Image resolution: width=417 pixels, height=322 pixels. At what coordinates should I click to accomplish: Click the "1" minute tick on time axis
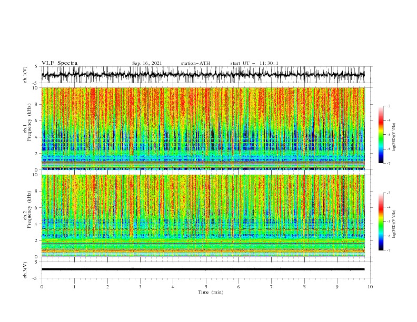pos(74,287)
